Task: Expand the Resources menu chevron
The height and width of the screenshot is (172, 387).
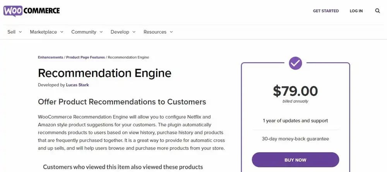Action: click(171, 32)
